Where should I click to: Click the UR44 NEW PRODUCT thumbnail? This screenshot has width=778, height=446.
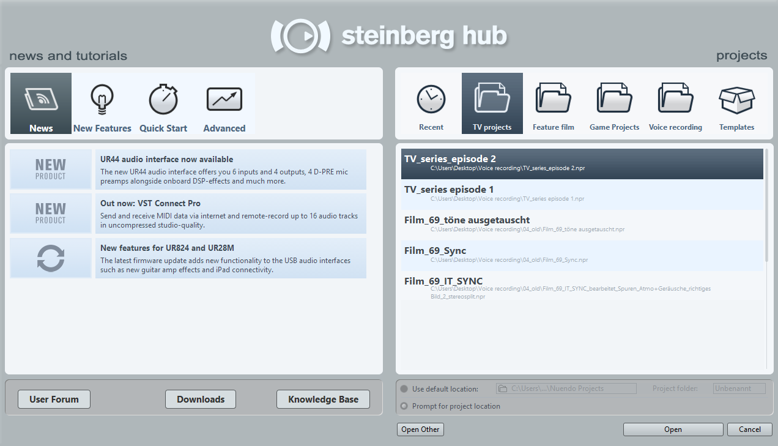coord(51,169)
